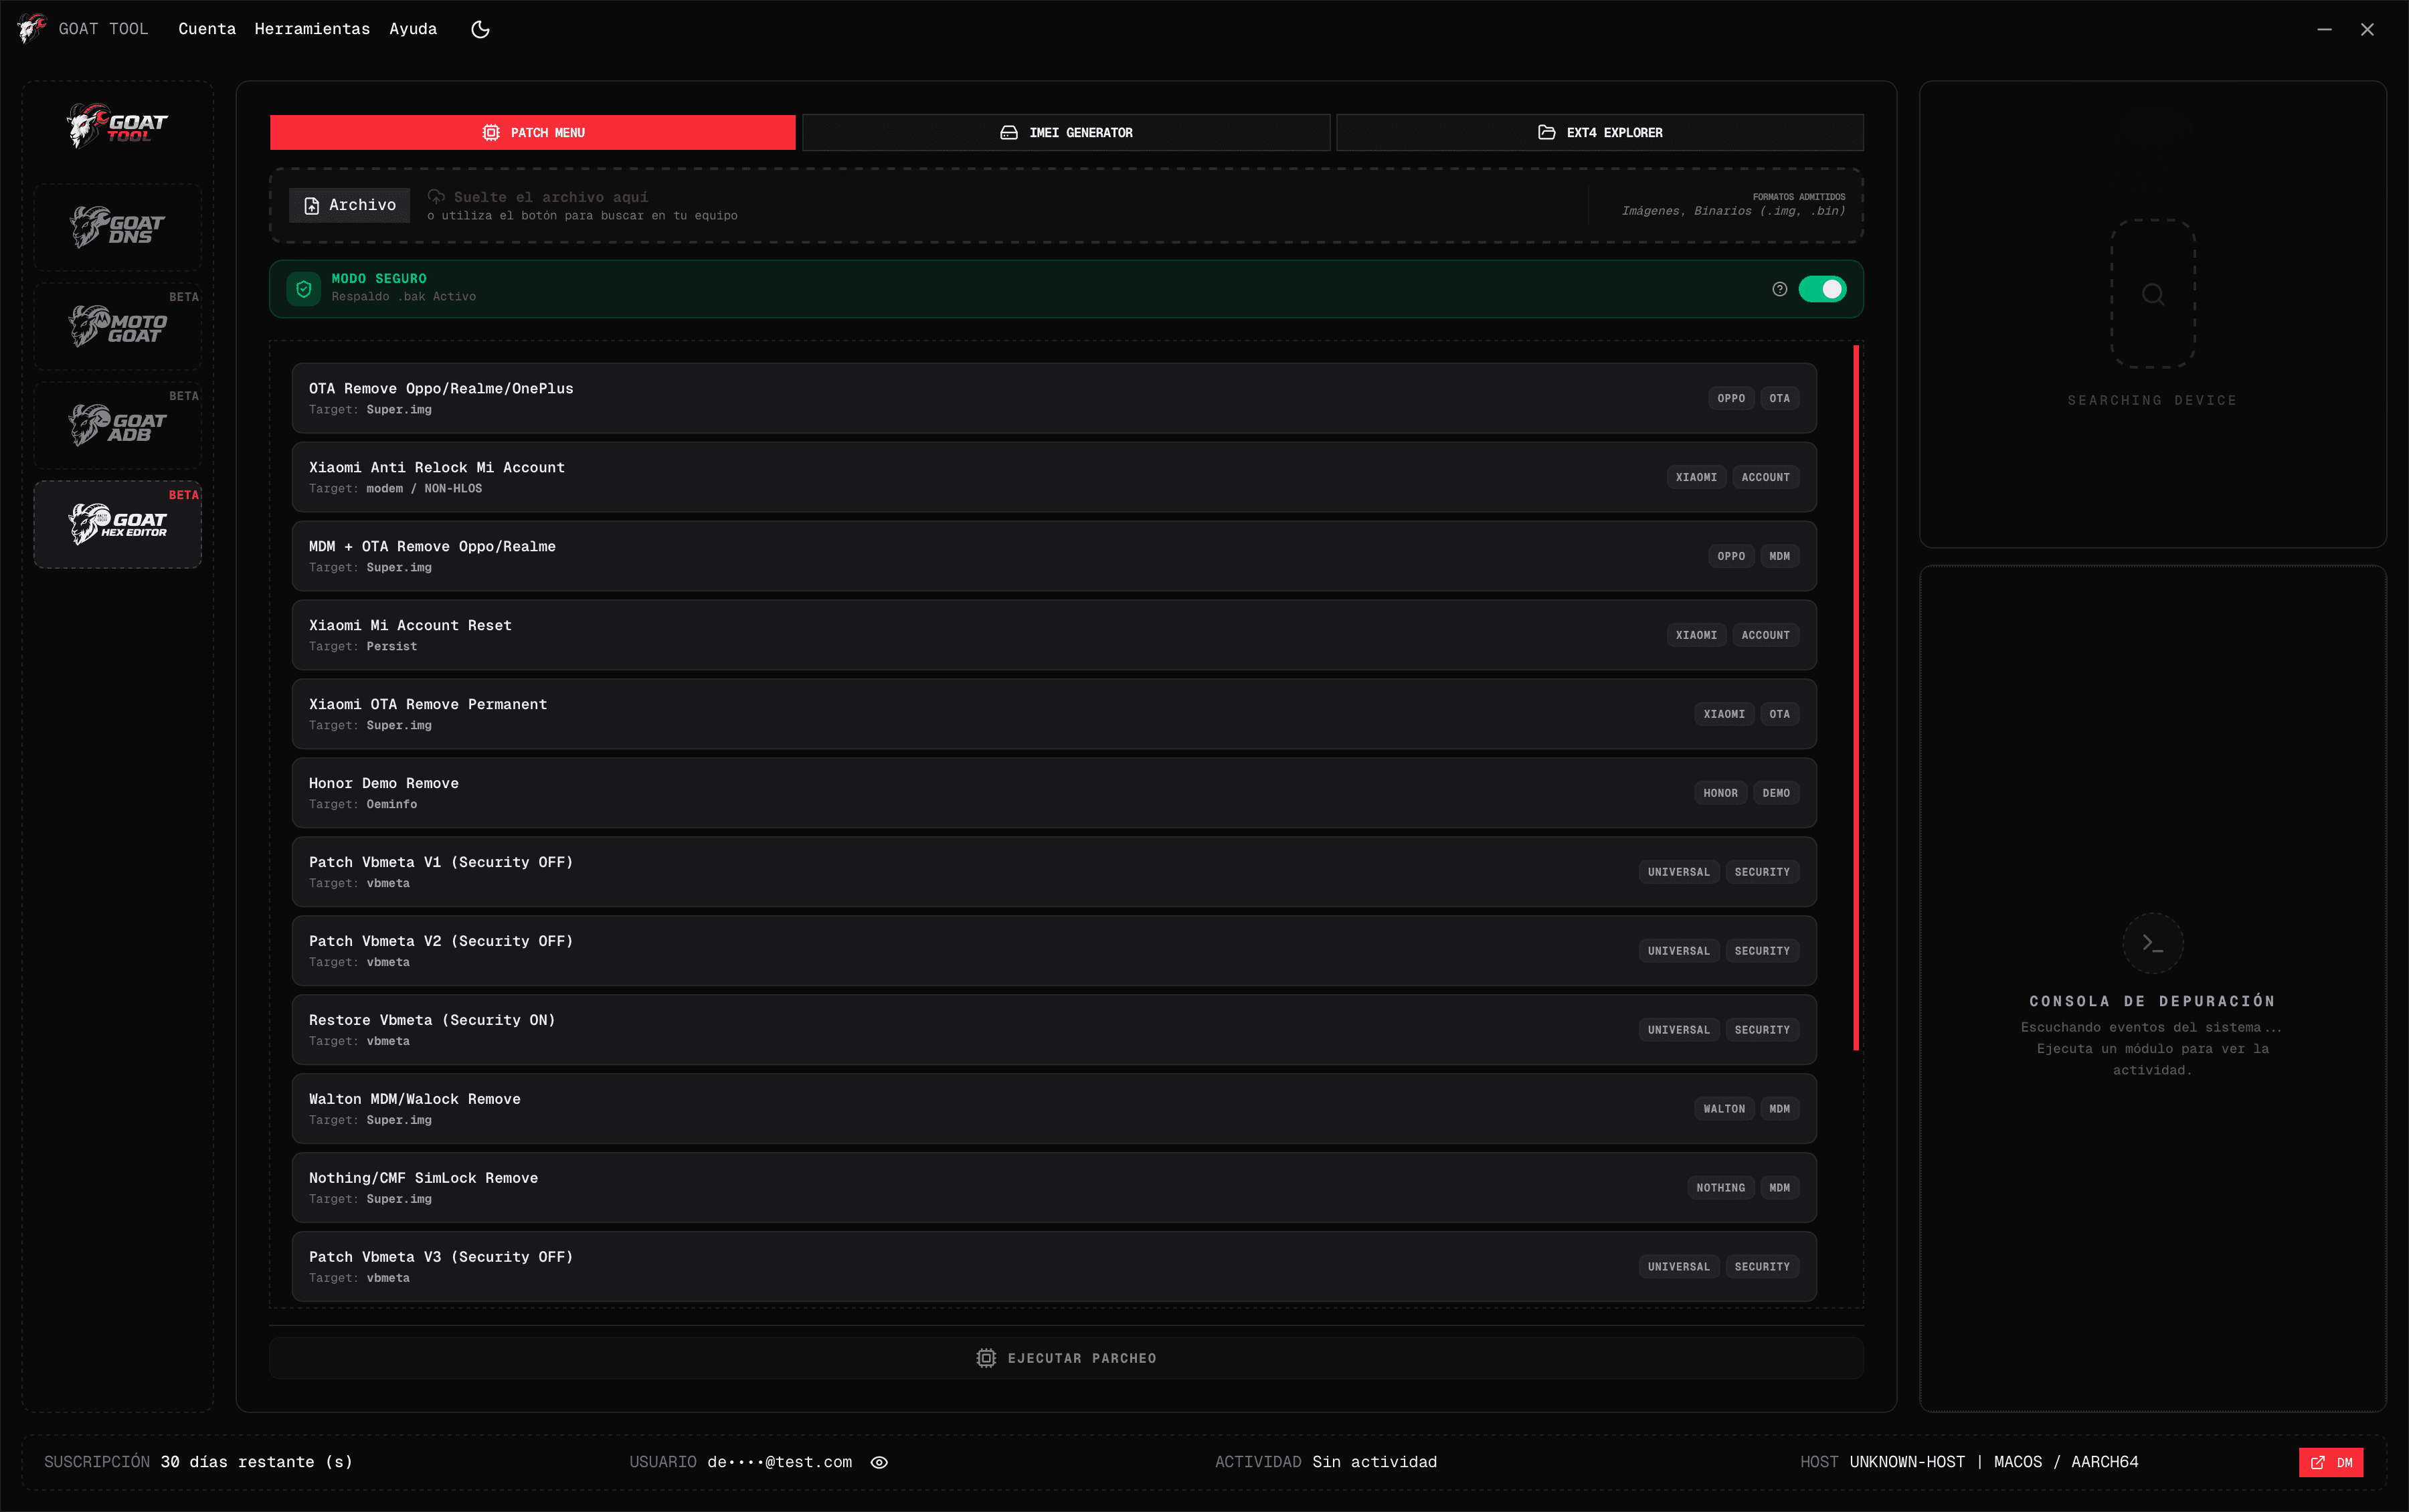Click WALTON tag on Walton row
The height and width of the screenshot is (1512, 2409).
[x=1724, y=1109]
